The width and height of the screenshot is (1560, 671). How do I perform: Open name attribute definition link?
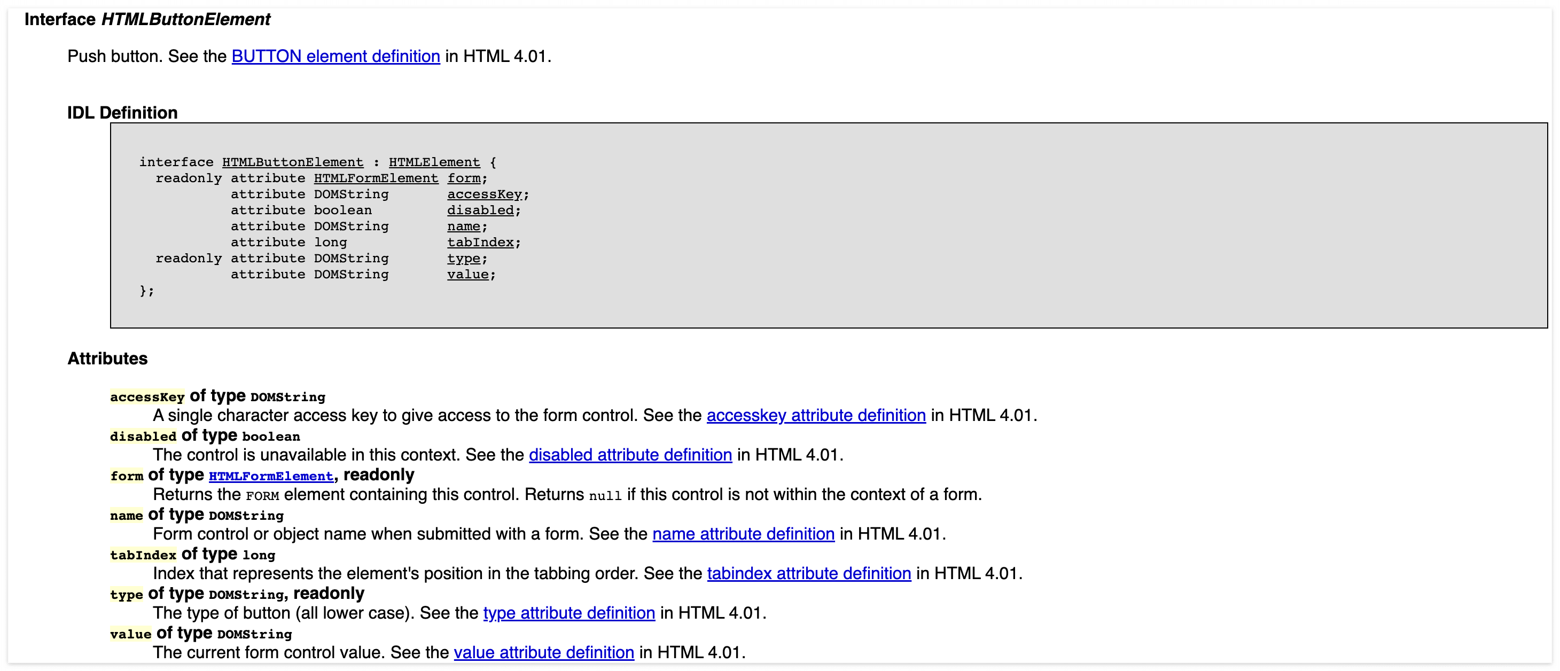click(x=743, y=534)
